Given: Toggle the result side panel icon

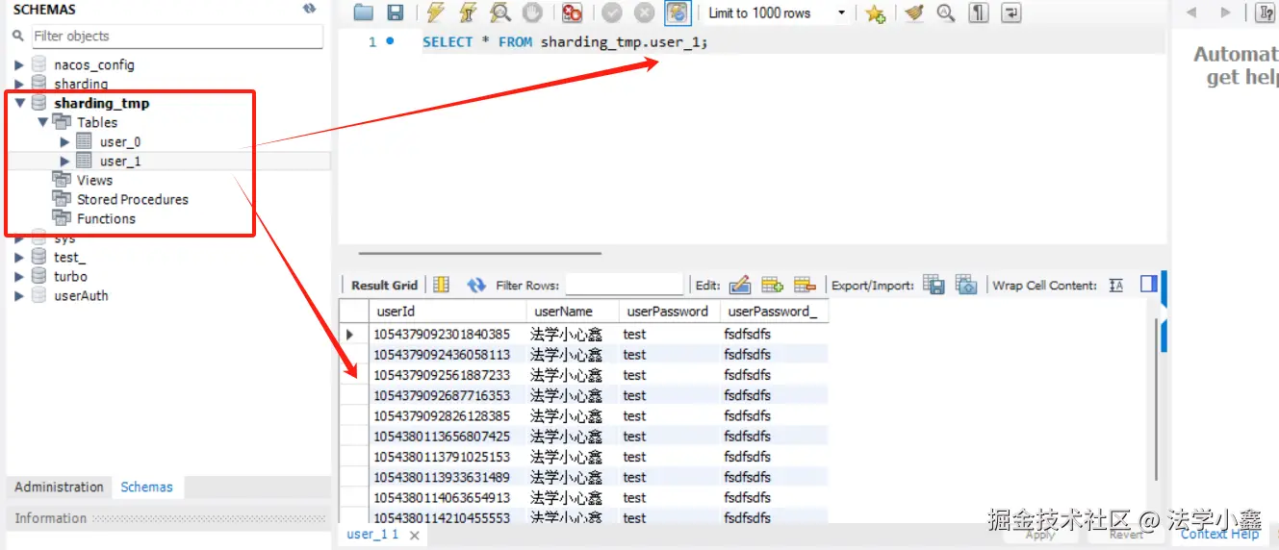Looking at the screenshot, I should (1148, 284).
